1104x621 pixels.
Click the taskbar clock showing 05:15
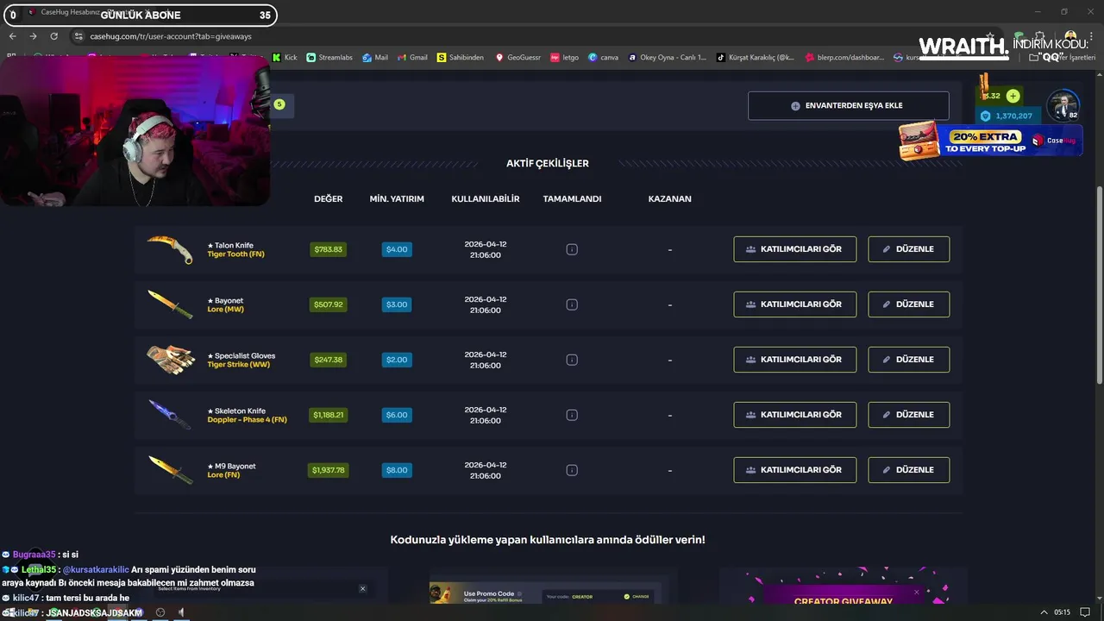[1062, 612]
